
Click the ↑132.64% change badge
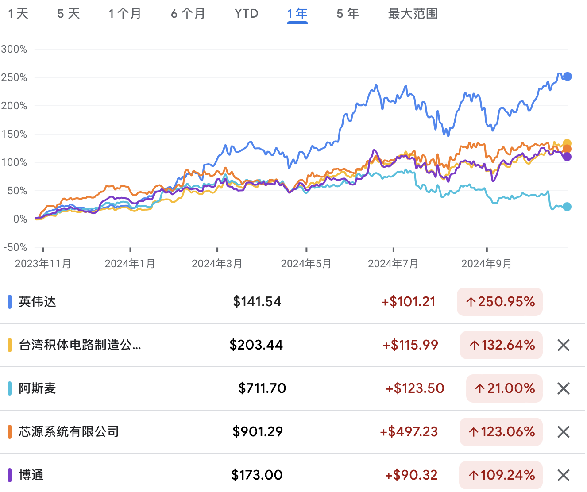tap(501, 345)
